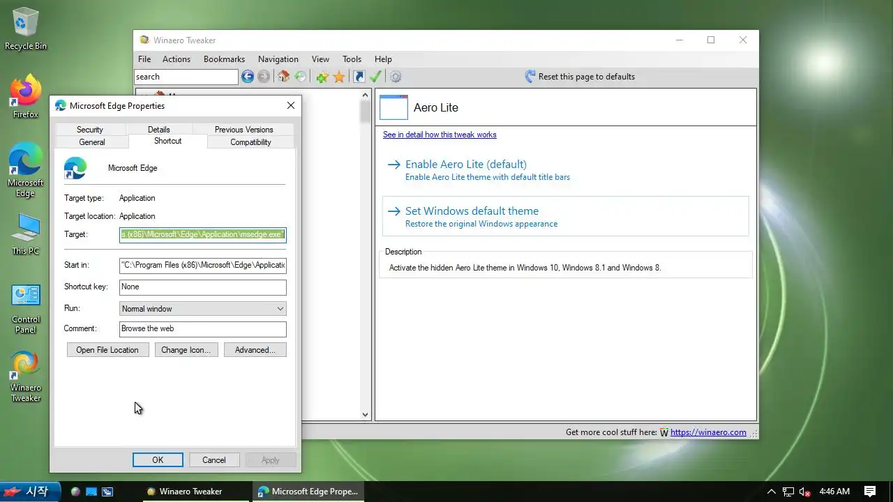This screenshot has height=502, width=893.
Task: Confirm with the OK button
Action: 158,460
